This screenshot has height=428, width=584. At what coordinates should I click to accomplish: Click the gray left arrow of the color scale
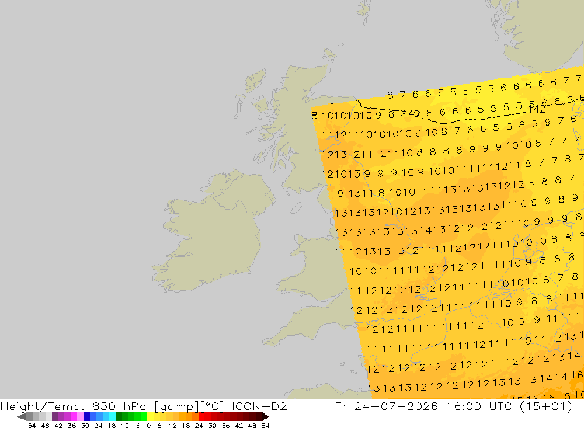21,417
